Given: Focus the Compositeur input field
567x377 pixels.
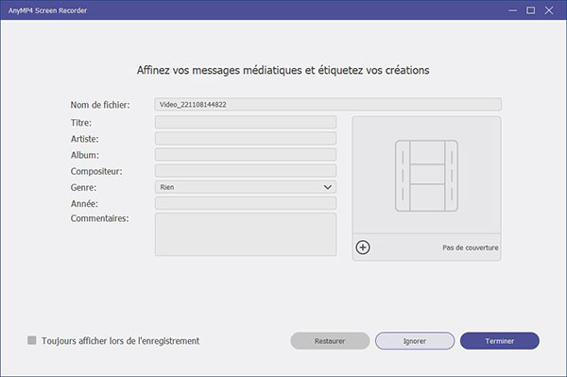Looking at the screenshot, I should pyautogui.click(x=246, y=171).
